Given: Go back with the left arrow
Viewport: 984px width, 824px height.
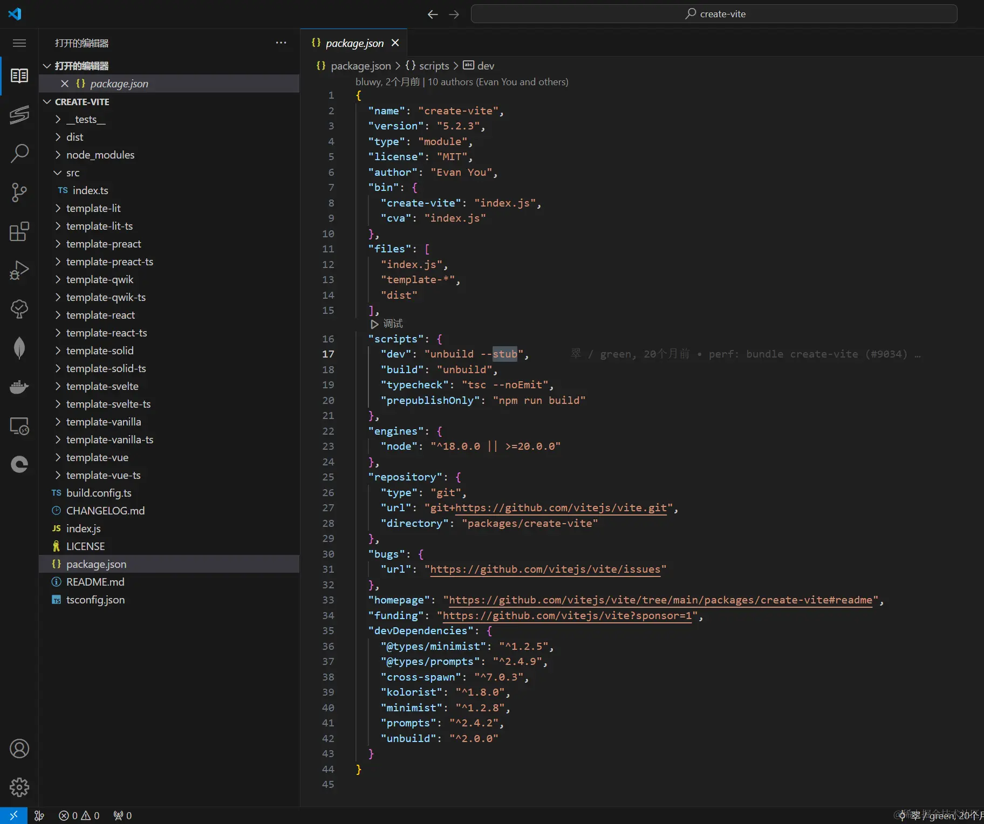Looking at the screenshot, I should pos(433,14).
